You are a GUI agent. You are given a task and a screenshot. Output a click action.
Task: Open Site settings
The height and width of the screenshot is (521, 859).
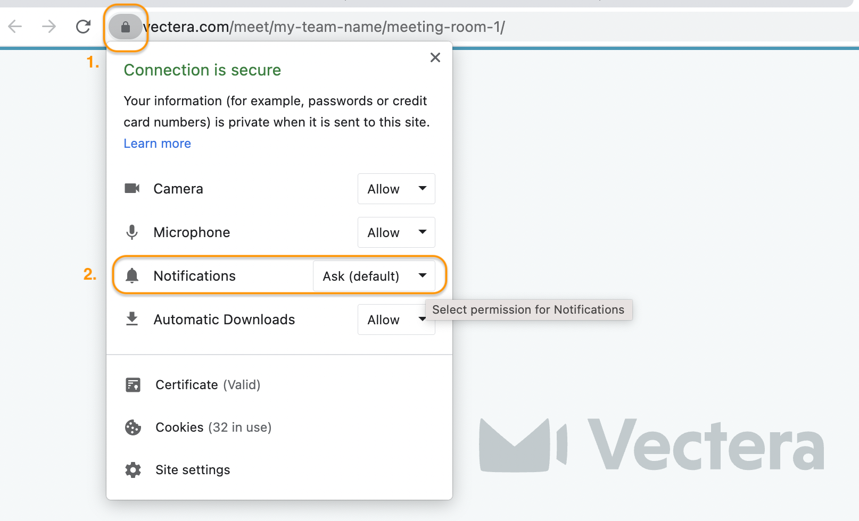tap(193, 470)
